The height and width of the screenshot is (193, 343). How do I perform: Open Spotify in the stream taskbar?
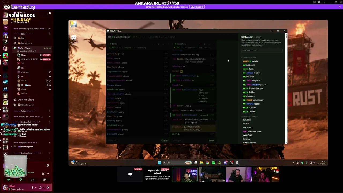(x=213, y=163)
